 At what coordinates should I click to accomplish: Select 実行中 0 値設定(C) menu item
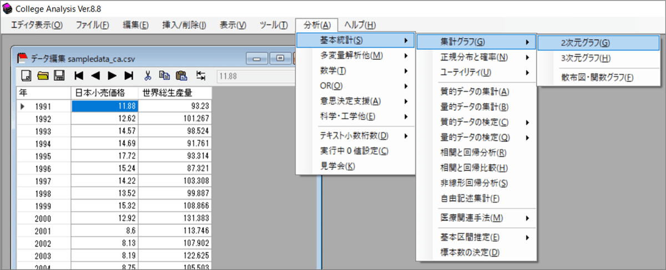click(355, 151)
